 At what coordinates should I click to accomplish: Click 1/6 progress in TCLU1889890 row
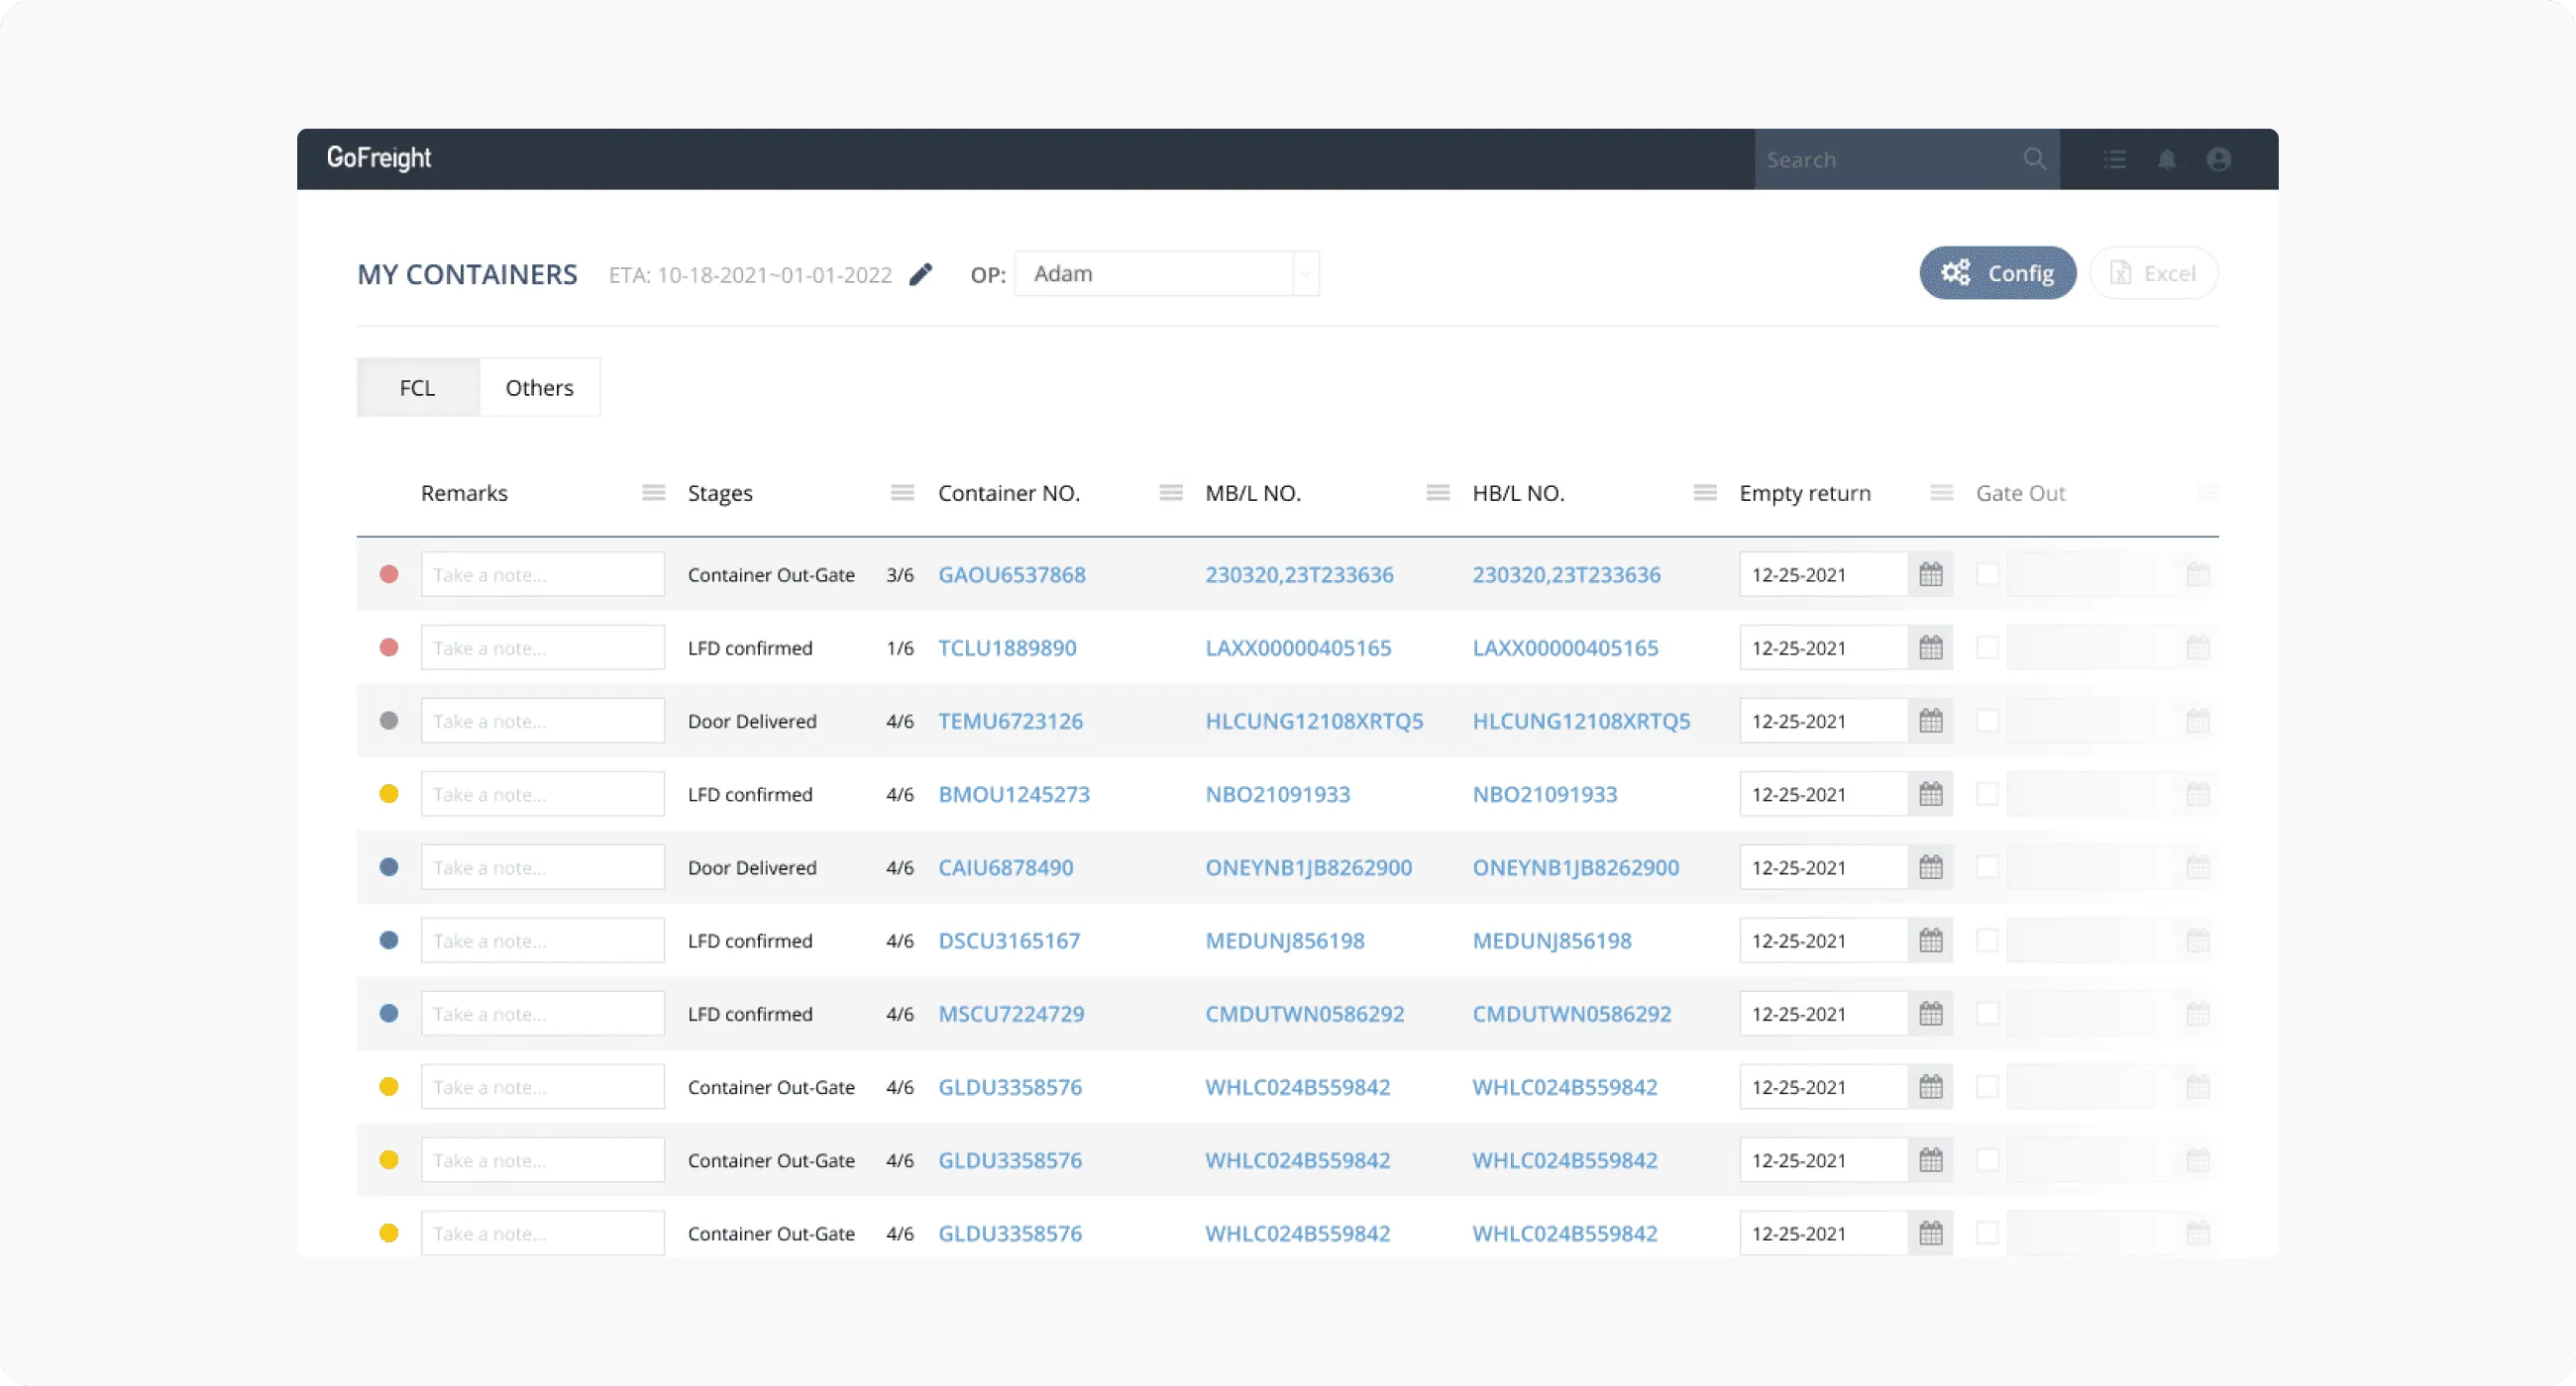(899, 647)
